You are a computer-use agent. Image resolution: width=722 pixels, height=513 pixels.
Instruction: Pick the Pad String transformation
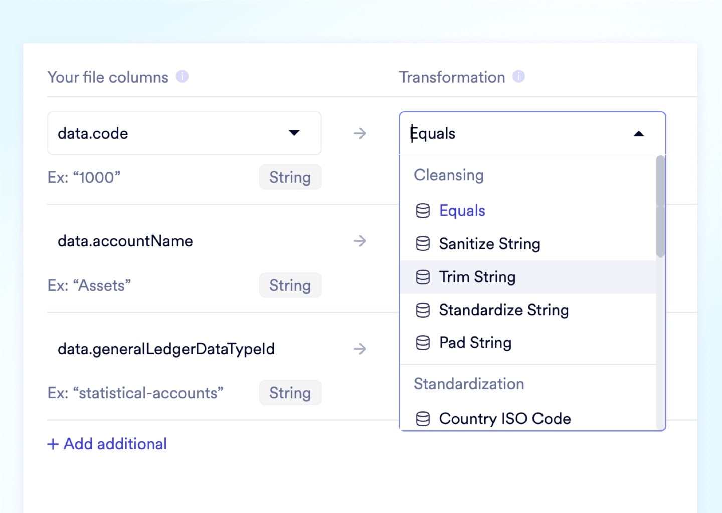(x=475, y=343)
